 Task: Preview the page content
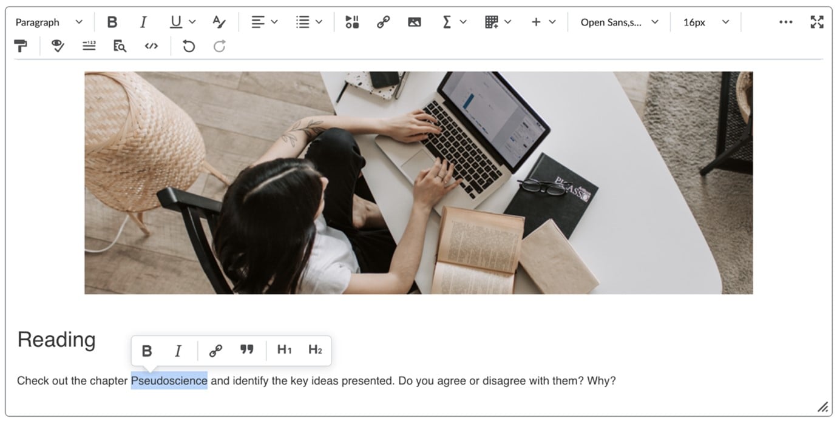[x=120, y=46]
